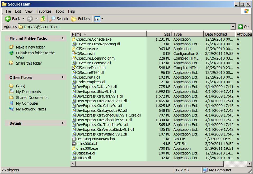Select CliSecure.Licensing.dll file name
The height and width of the screenshot is (174, 253).
(x=93, y=63)
